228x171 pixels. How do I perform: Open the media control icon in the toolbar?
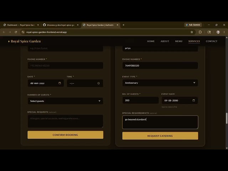coord(209,32)
